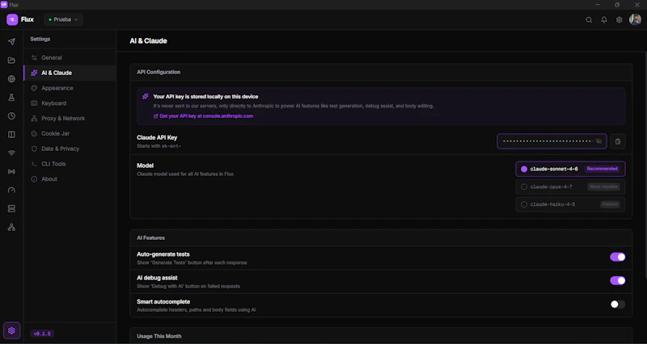Select the claude-opus-4-7 model option
Viewport: 647px width, 344px height.
[x=570, y=187]
